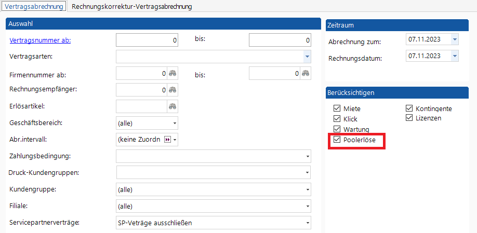This screenshot has height=233, width=477.
Task: Toggle the Klick checkbox
Action: coord(337,119)
